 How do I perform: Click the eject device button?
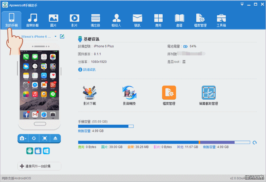(55, 138)
